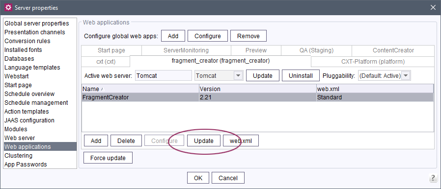Close the Server properties dialog
Image resolution: width=441 pixels, height=189 pixels.
click(x=433, y=7)
